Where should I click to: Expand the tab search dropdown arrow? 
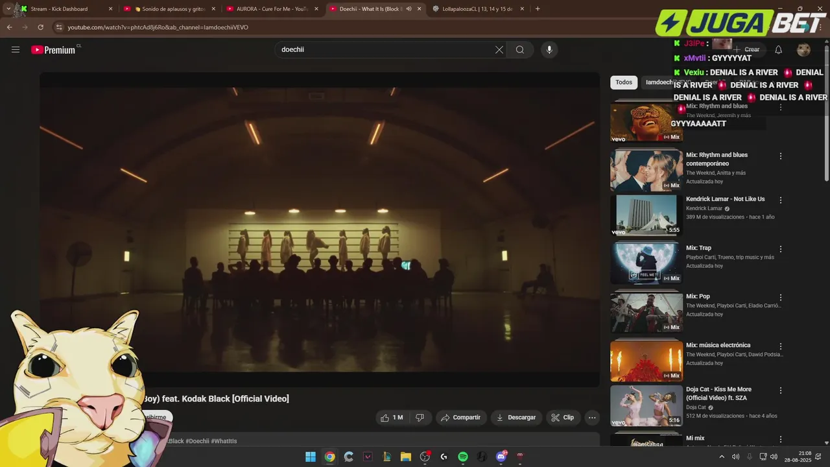(x=8, y=9)
